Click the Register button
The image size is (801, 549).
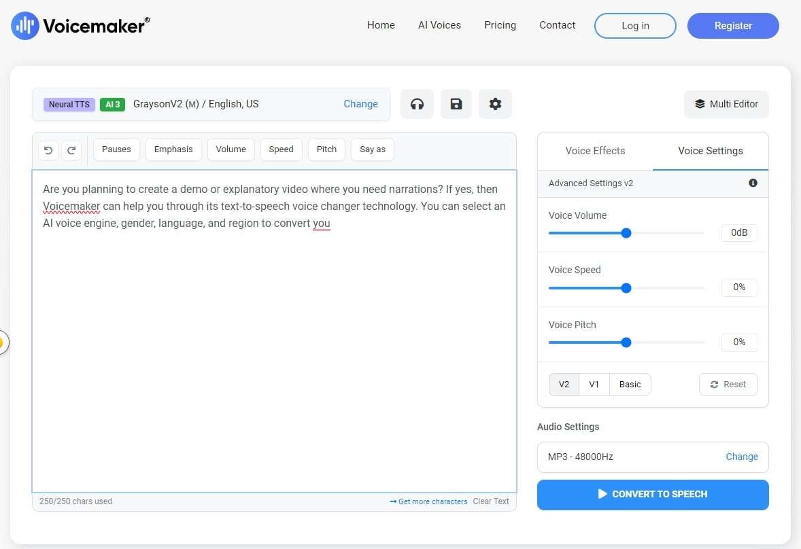pyautogui.click(x=732, y=26)
